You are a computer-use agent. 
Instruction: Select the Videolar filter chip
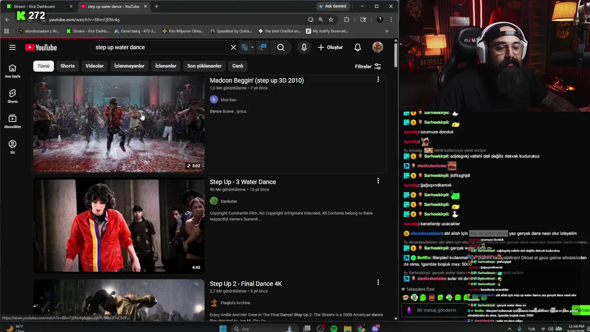pos(94,66)
